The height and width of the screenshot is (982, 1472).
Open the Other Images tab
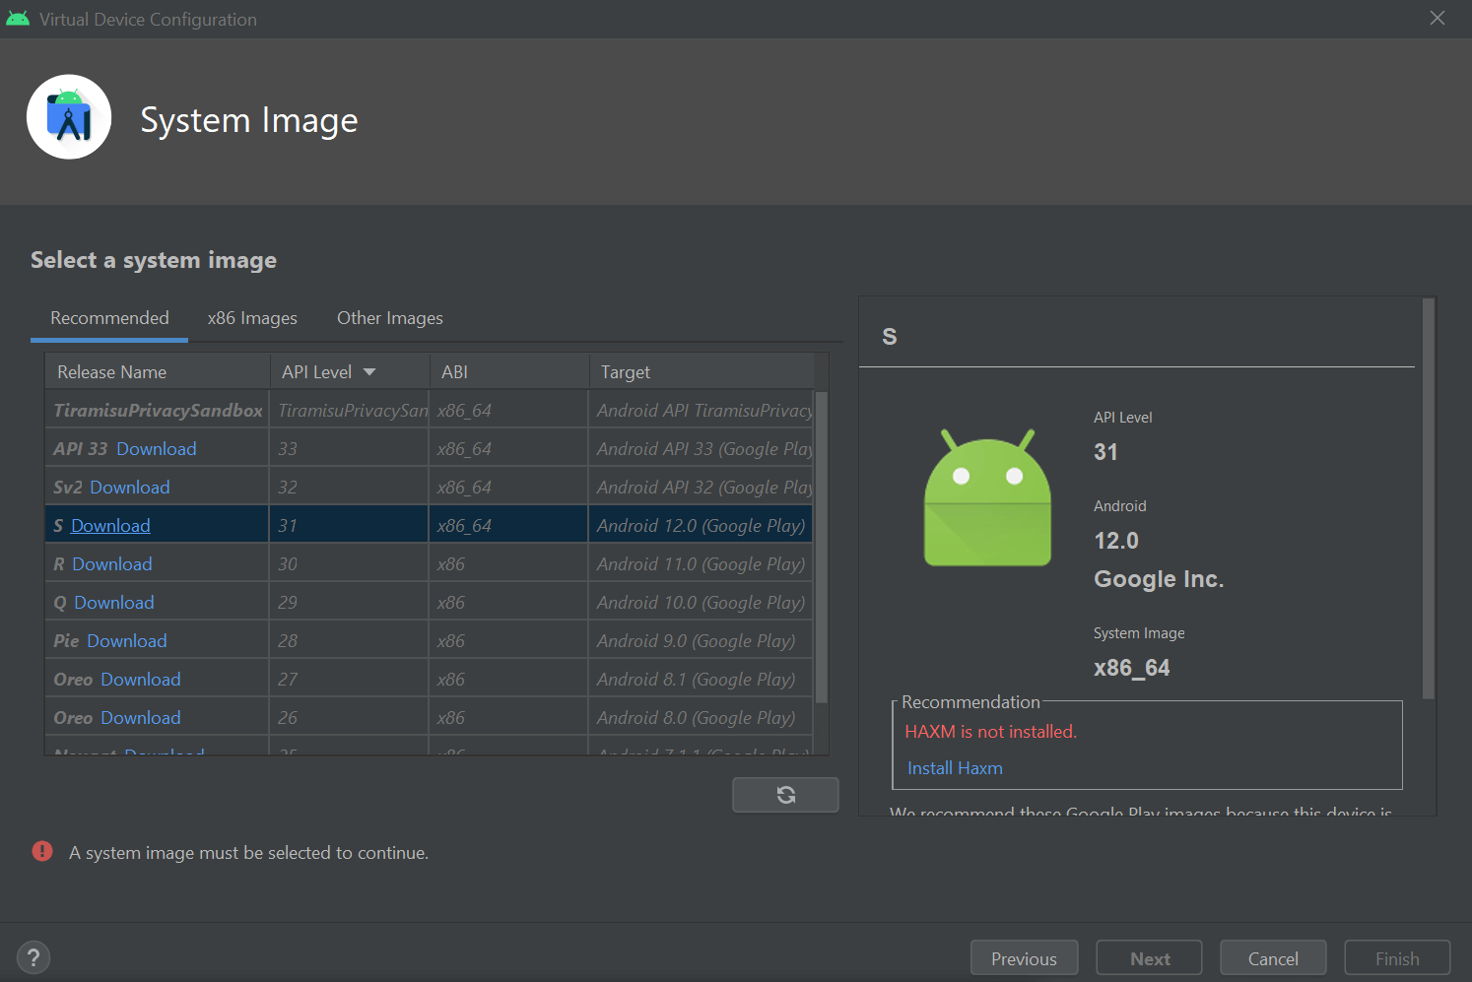[389, 317]
